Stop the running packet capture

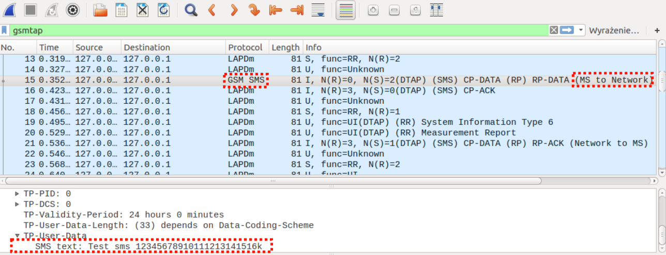point(31,10)
